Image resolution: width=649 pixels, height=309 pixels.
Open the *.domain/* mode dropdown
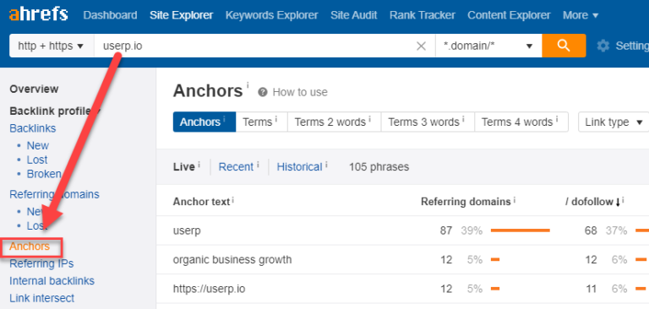click(x=488, y=46)
